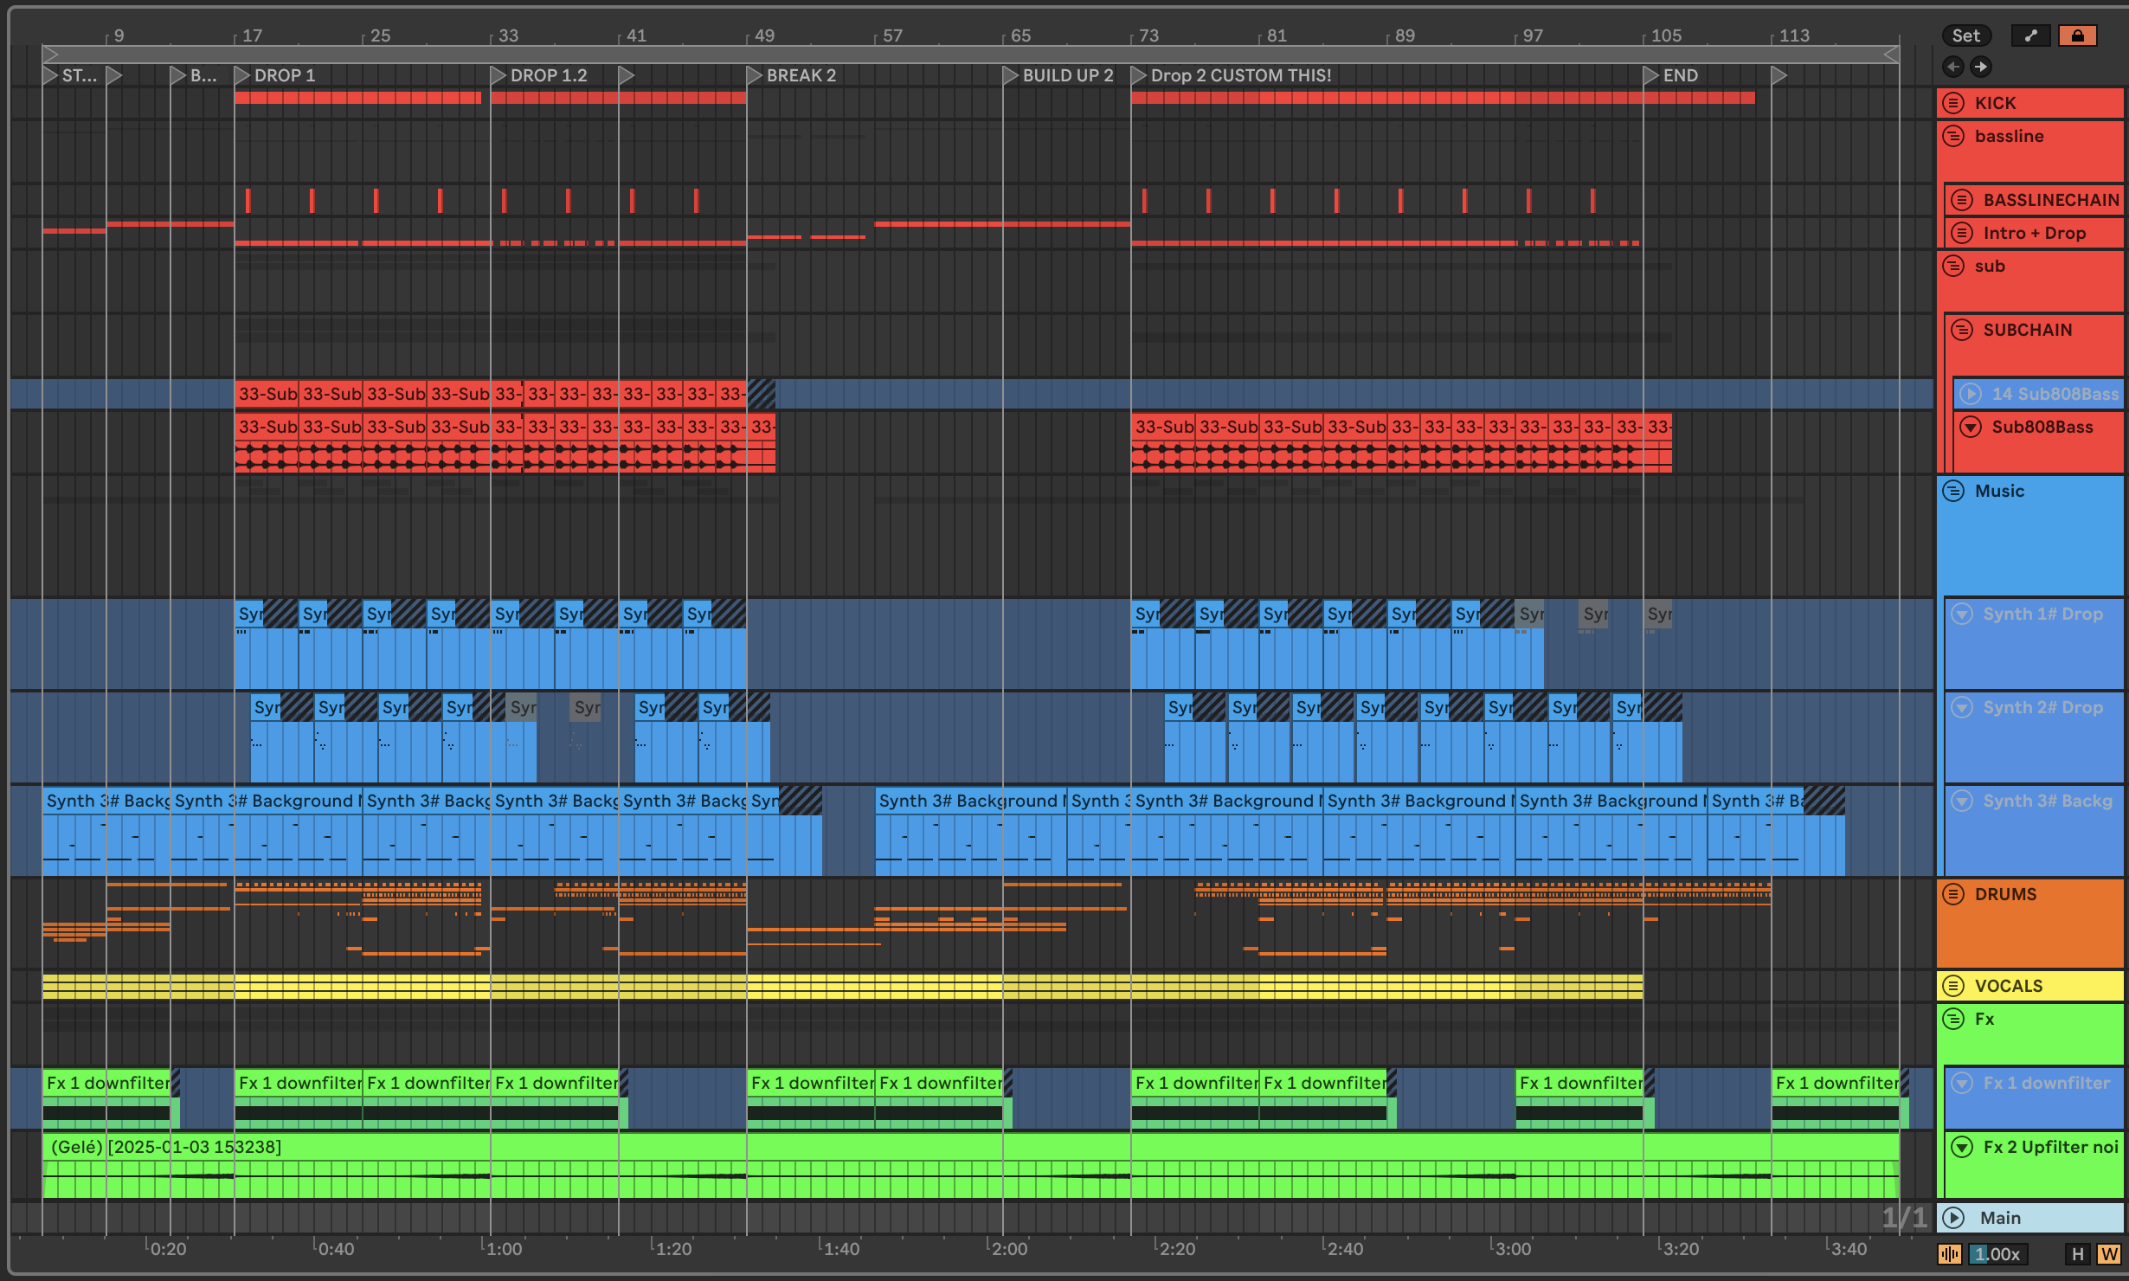Fold the DRUMS group track icon
Image resolution: width=2129 pixels, height=1281 pixels.
tap(1953, 894)
